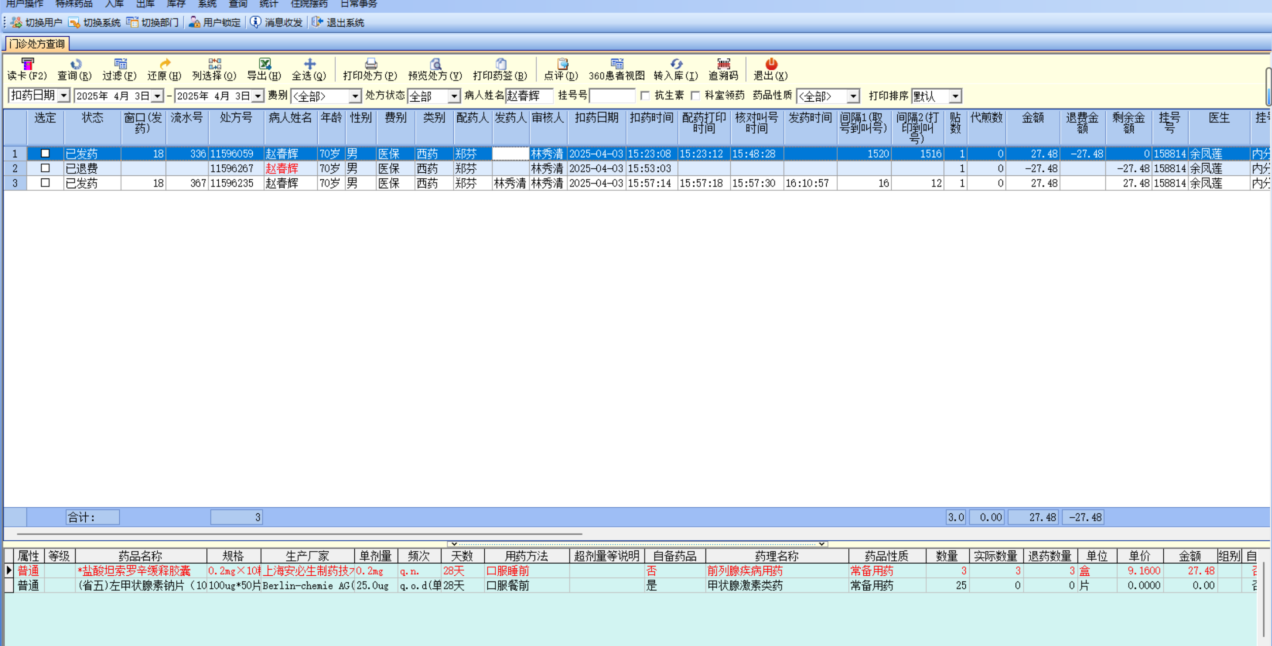Click the 转入库(I) transfer icon
Viewport: 1272px width, 646px height.
pyautogui.click(x=676, y=64)
